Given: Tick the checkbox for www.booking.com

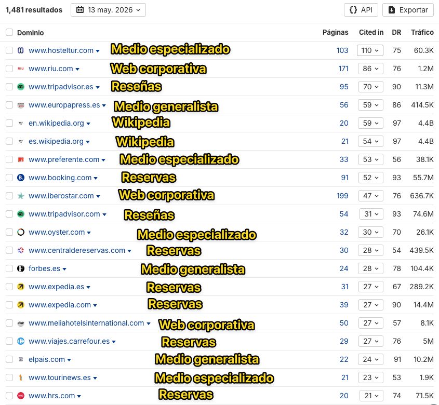Looking at the screenshot, I should tap(9, 178).
